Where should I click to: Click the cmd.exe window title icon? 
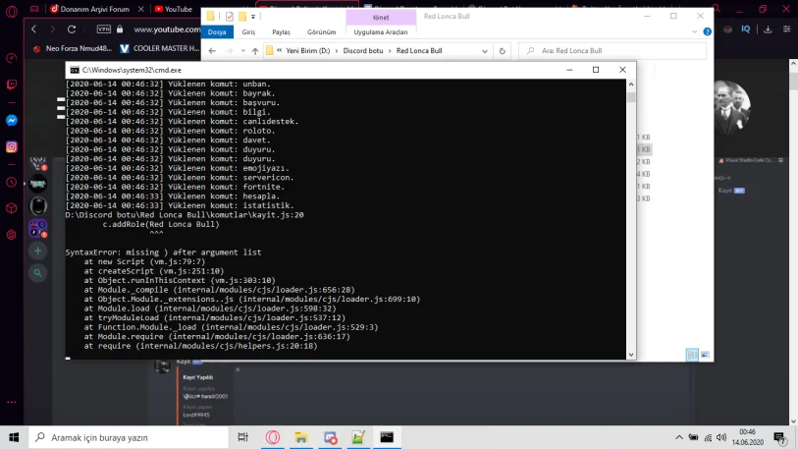[x=75, y=70]
